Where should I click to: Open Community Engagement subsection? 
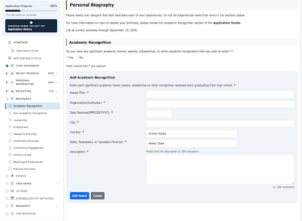pos(28,148)
